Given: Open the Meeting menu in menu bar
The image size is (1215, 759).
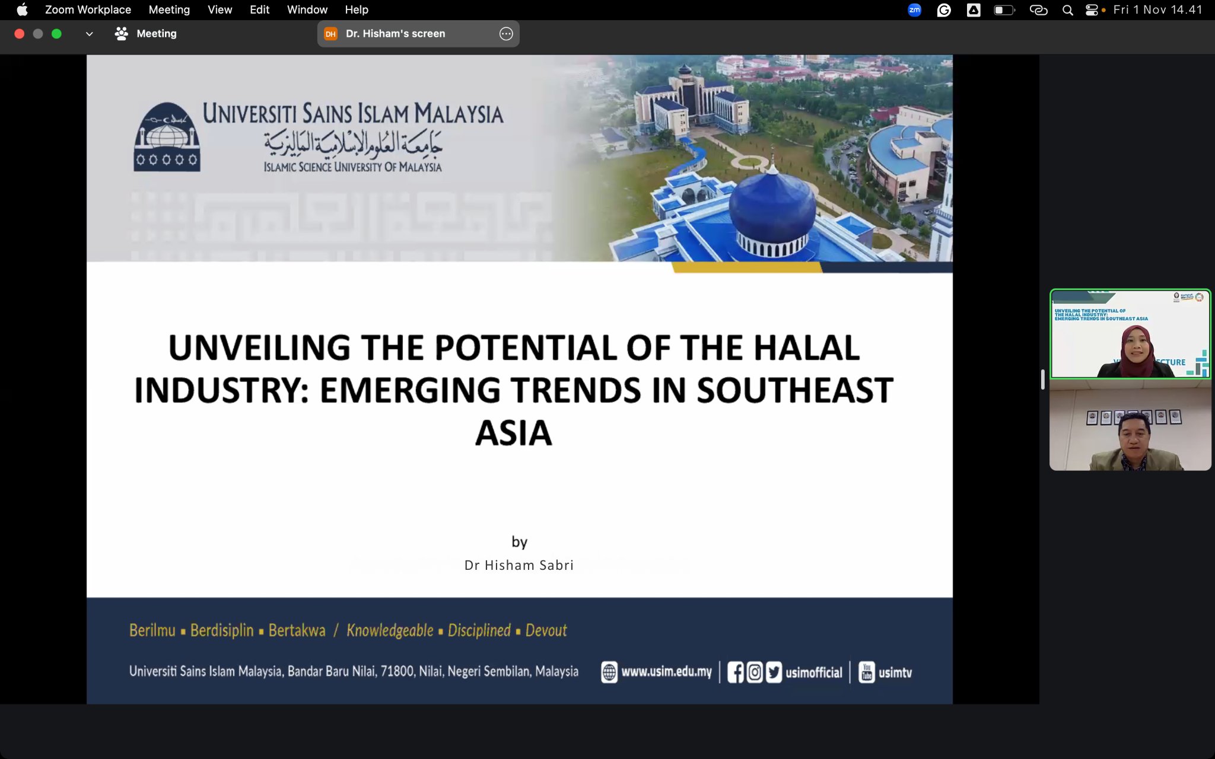Looking at the screenshot, I should click(169, 10).
